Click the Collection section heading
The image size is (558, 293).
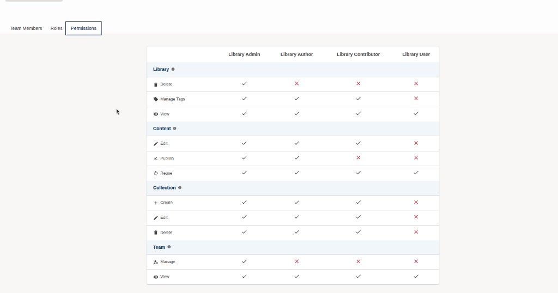(x=165, y=188)
